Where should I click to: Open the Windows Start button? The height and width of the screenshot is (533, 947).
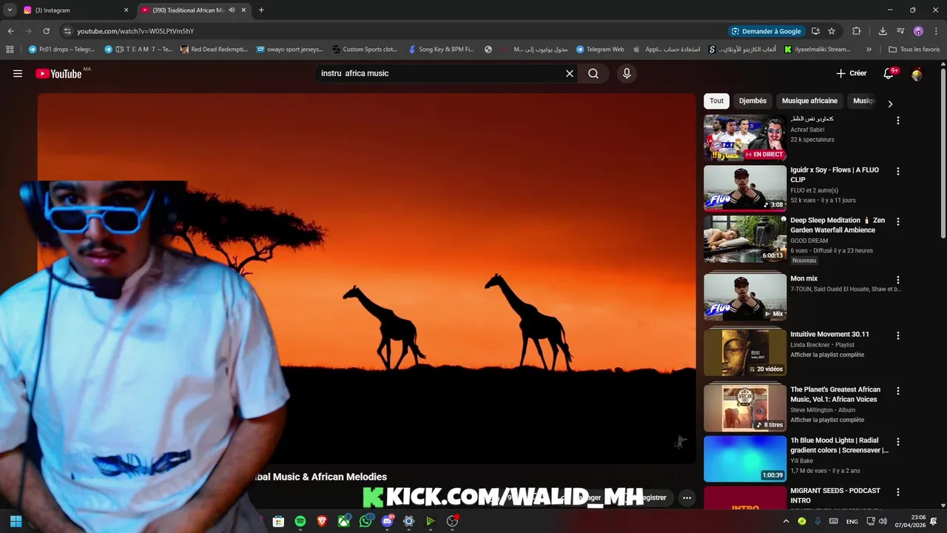tap(16, 521)
